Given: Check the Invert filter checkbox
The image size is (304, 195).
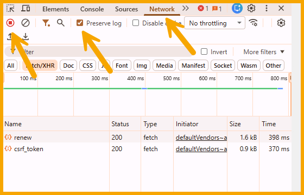Looking at the screenshot, I should [x=204, y=51].
